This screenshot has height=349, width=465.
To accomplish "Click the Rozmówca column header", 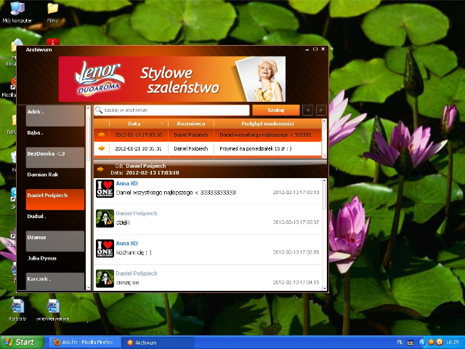I will [190, 124].
